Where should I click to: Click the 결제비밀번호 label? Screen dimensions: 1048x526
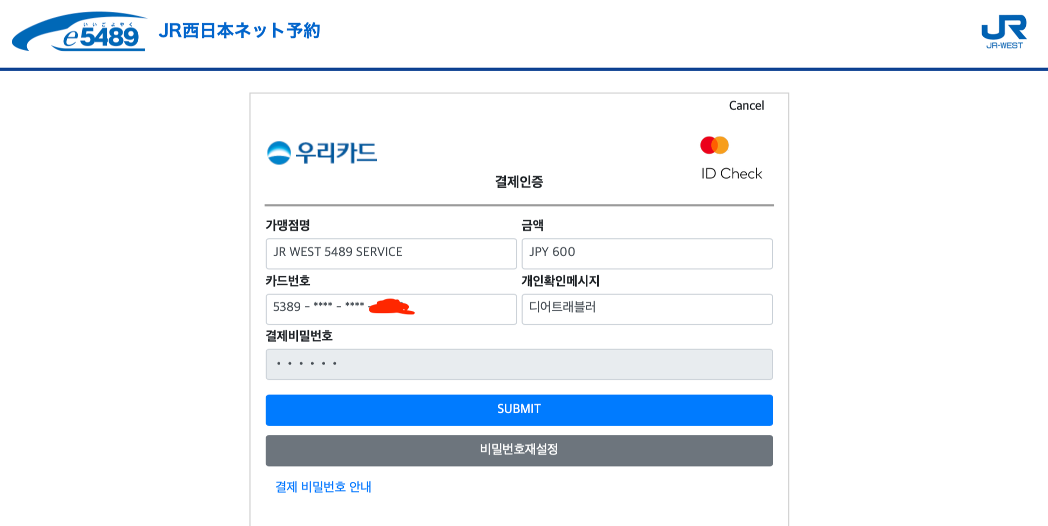[x=299, y=336]
